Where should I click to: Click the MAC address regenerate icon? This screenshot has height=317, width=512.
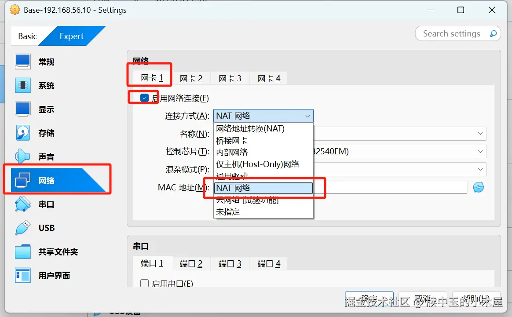click(478, 187)
